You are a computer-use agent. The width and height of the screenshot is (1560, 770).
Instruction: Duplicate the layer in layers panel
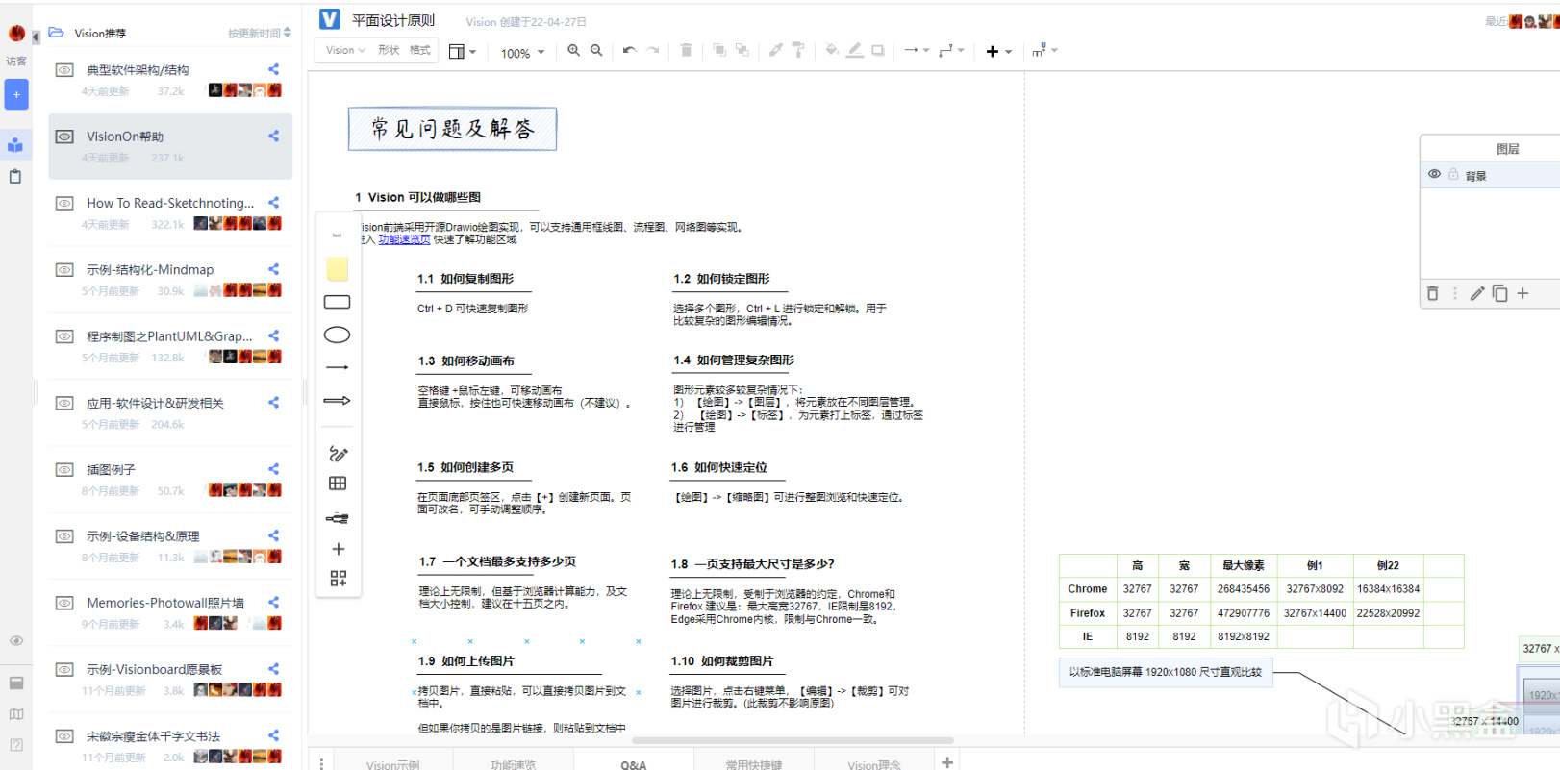tap(1499, 293)
